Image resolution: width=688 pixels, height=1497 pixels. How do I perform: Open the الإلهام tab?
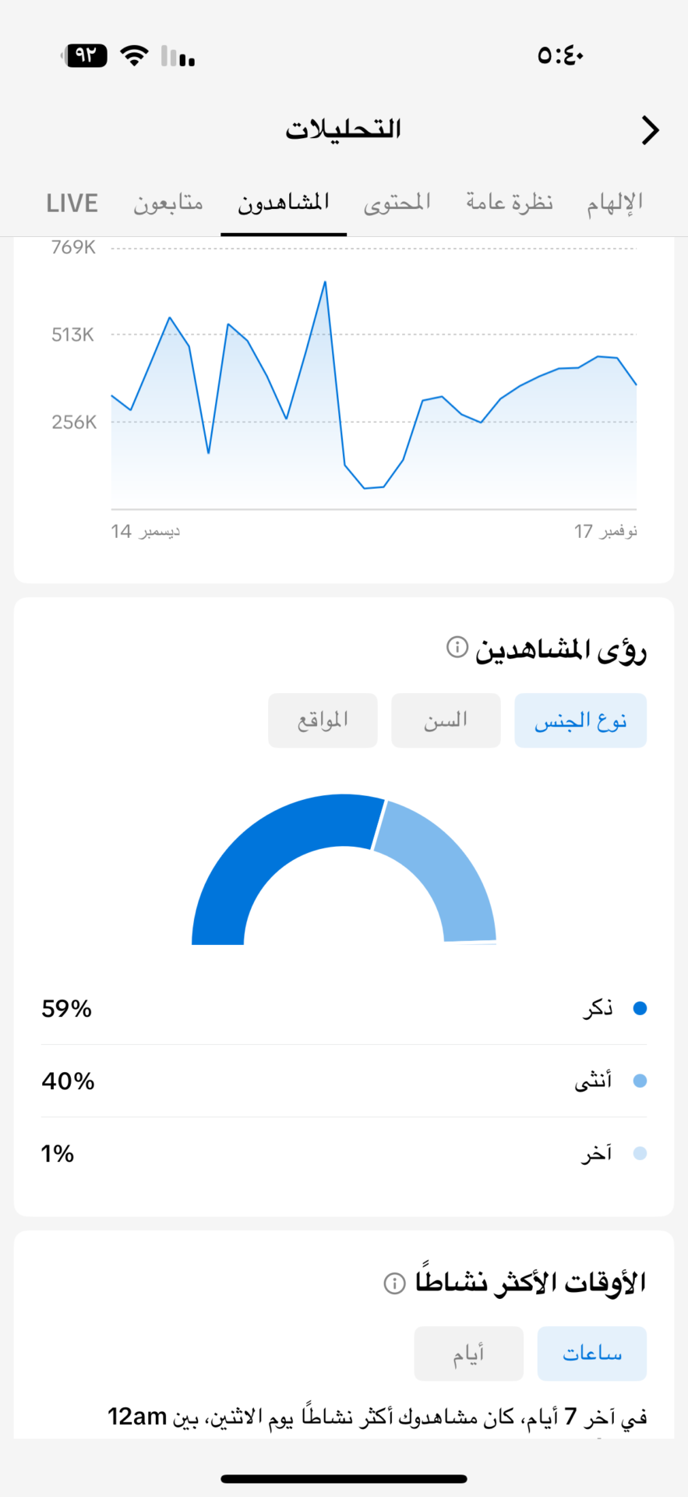tap(615, 203)
